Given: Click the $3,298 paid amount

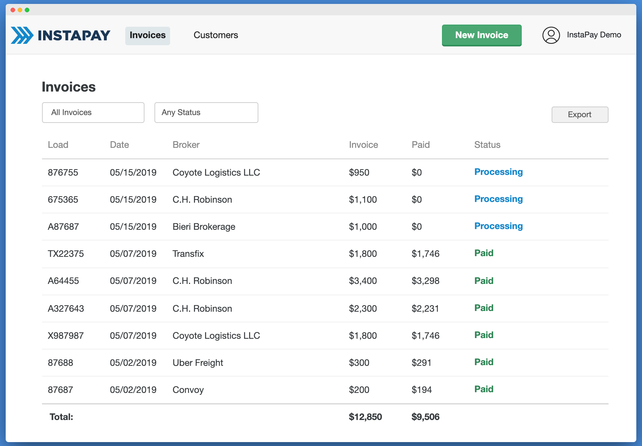Looking at the screenshot, I should coord(426,281).
